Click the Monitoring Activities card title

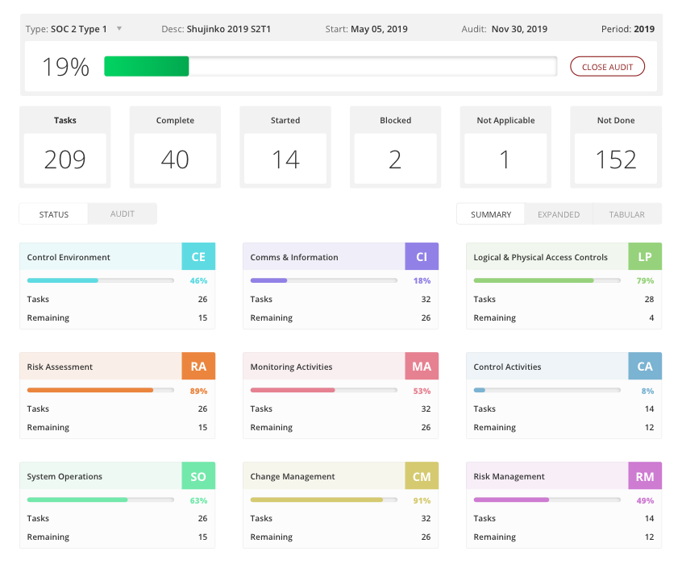coord(291,367)
